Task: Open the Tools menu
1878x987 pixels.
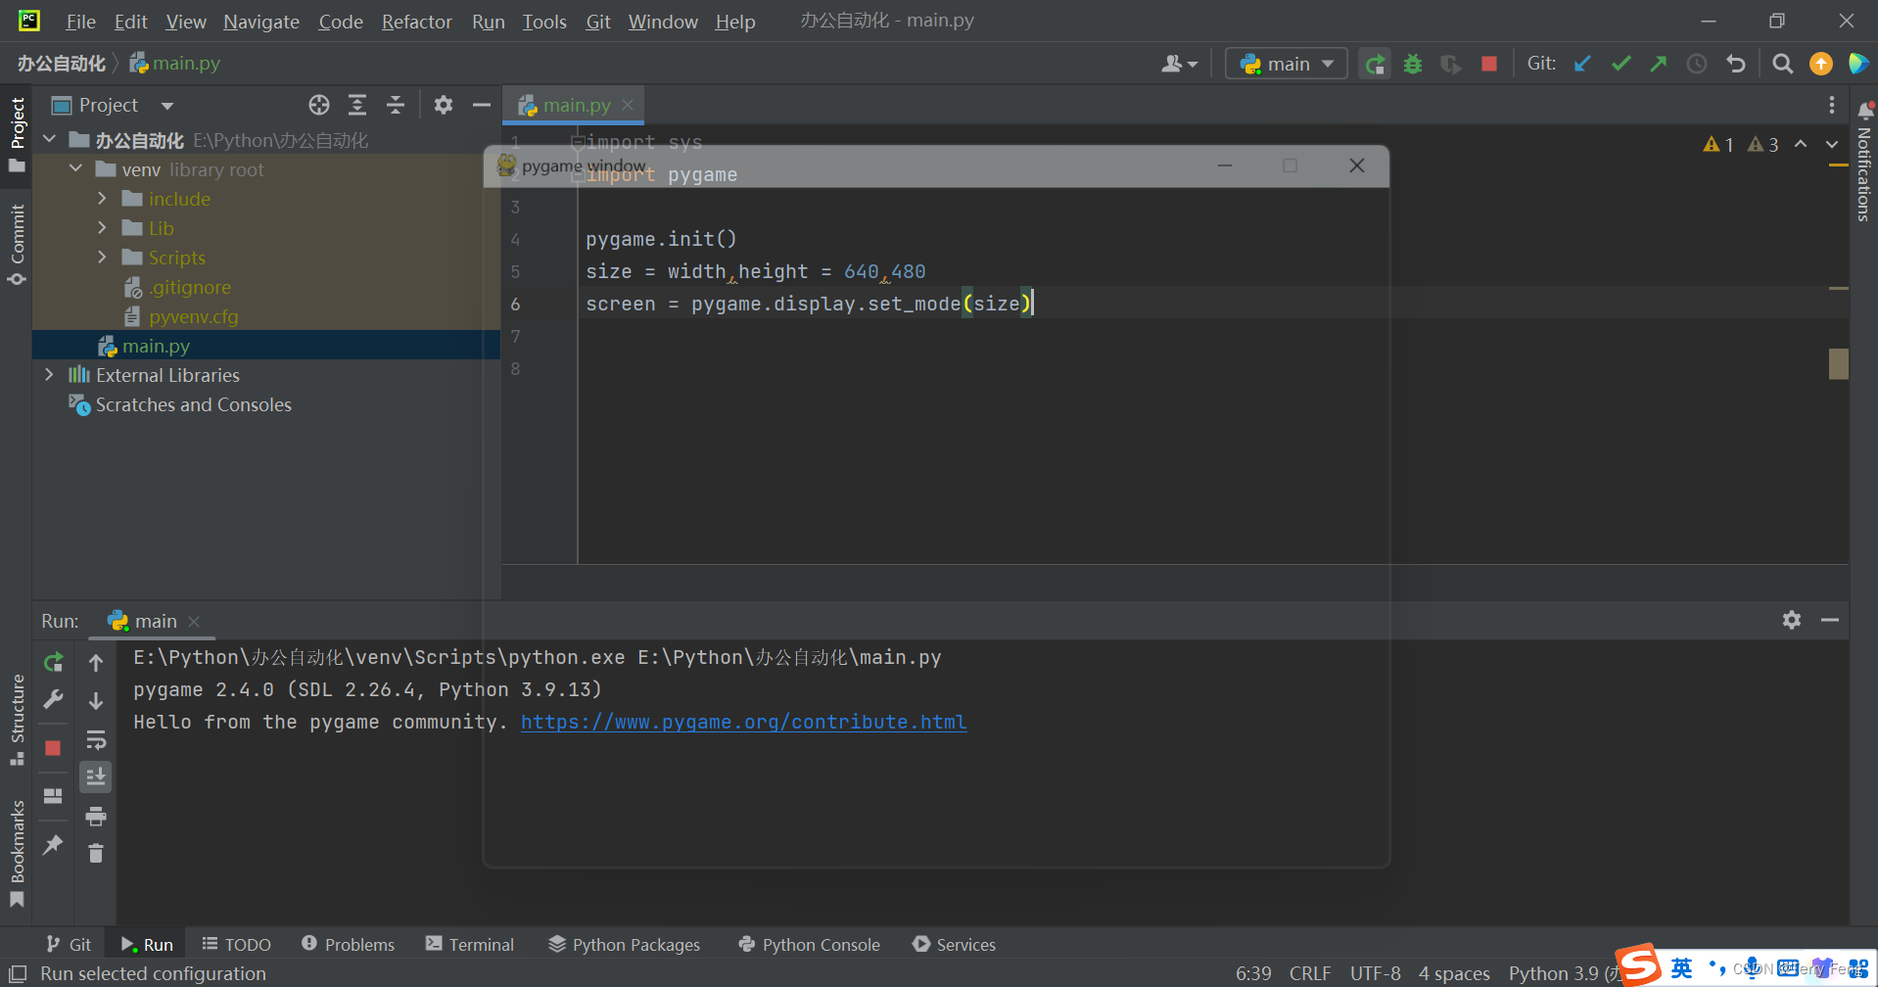Action: pyautogui.click(x=544, y=21)
